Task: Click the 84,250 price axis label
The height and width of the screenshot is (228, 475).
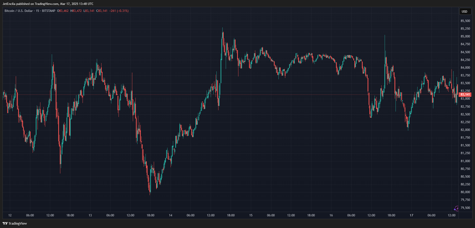Action: pyautogui.click(x=465, y=60)
